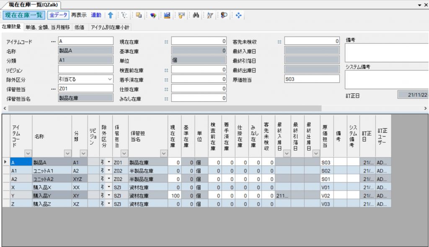Click the 連動 button

96,15
